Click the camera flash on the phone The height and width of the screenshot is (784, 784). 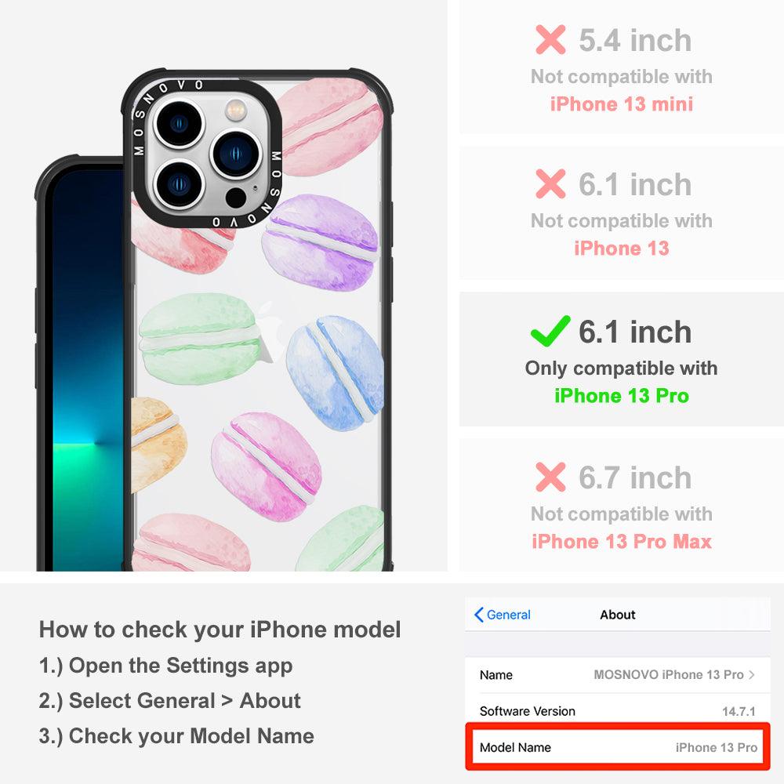pyautogui.click(x=236, y=109)
